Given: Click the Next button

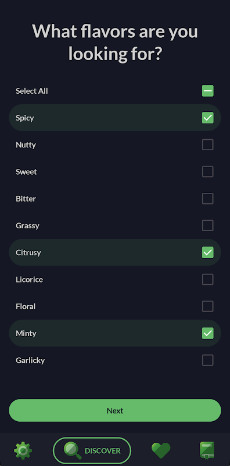Looking at the screenshot, I should pyautogui.click(x=115, y=411).
